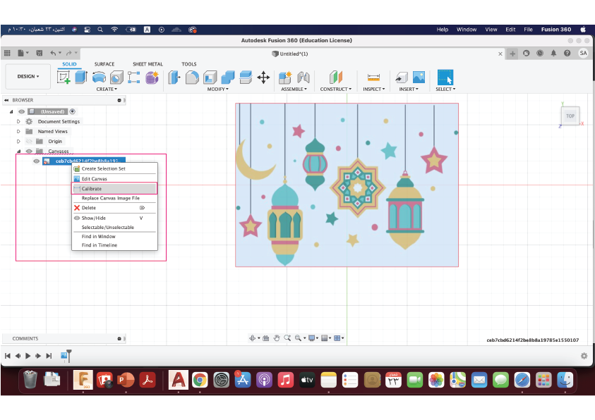Select the Move/Copy tool
The image size is (595, 420).
[263, 78]
